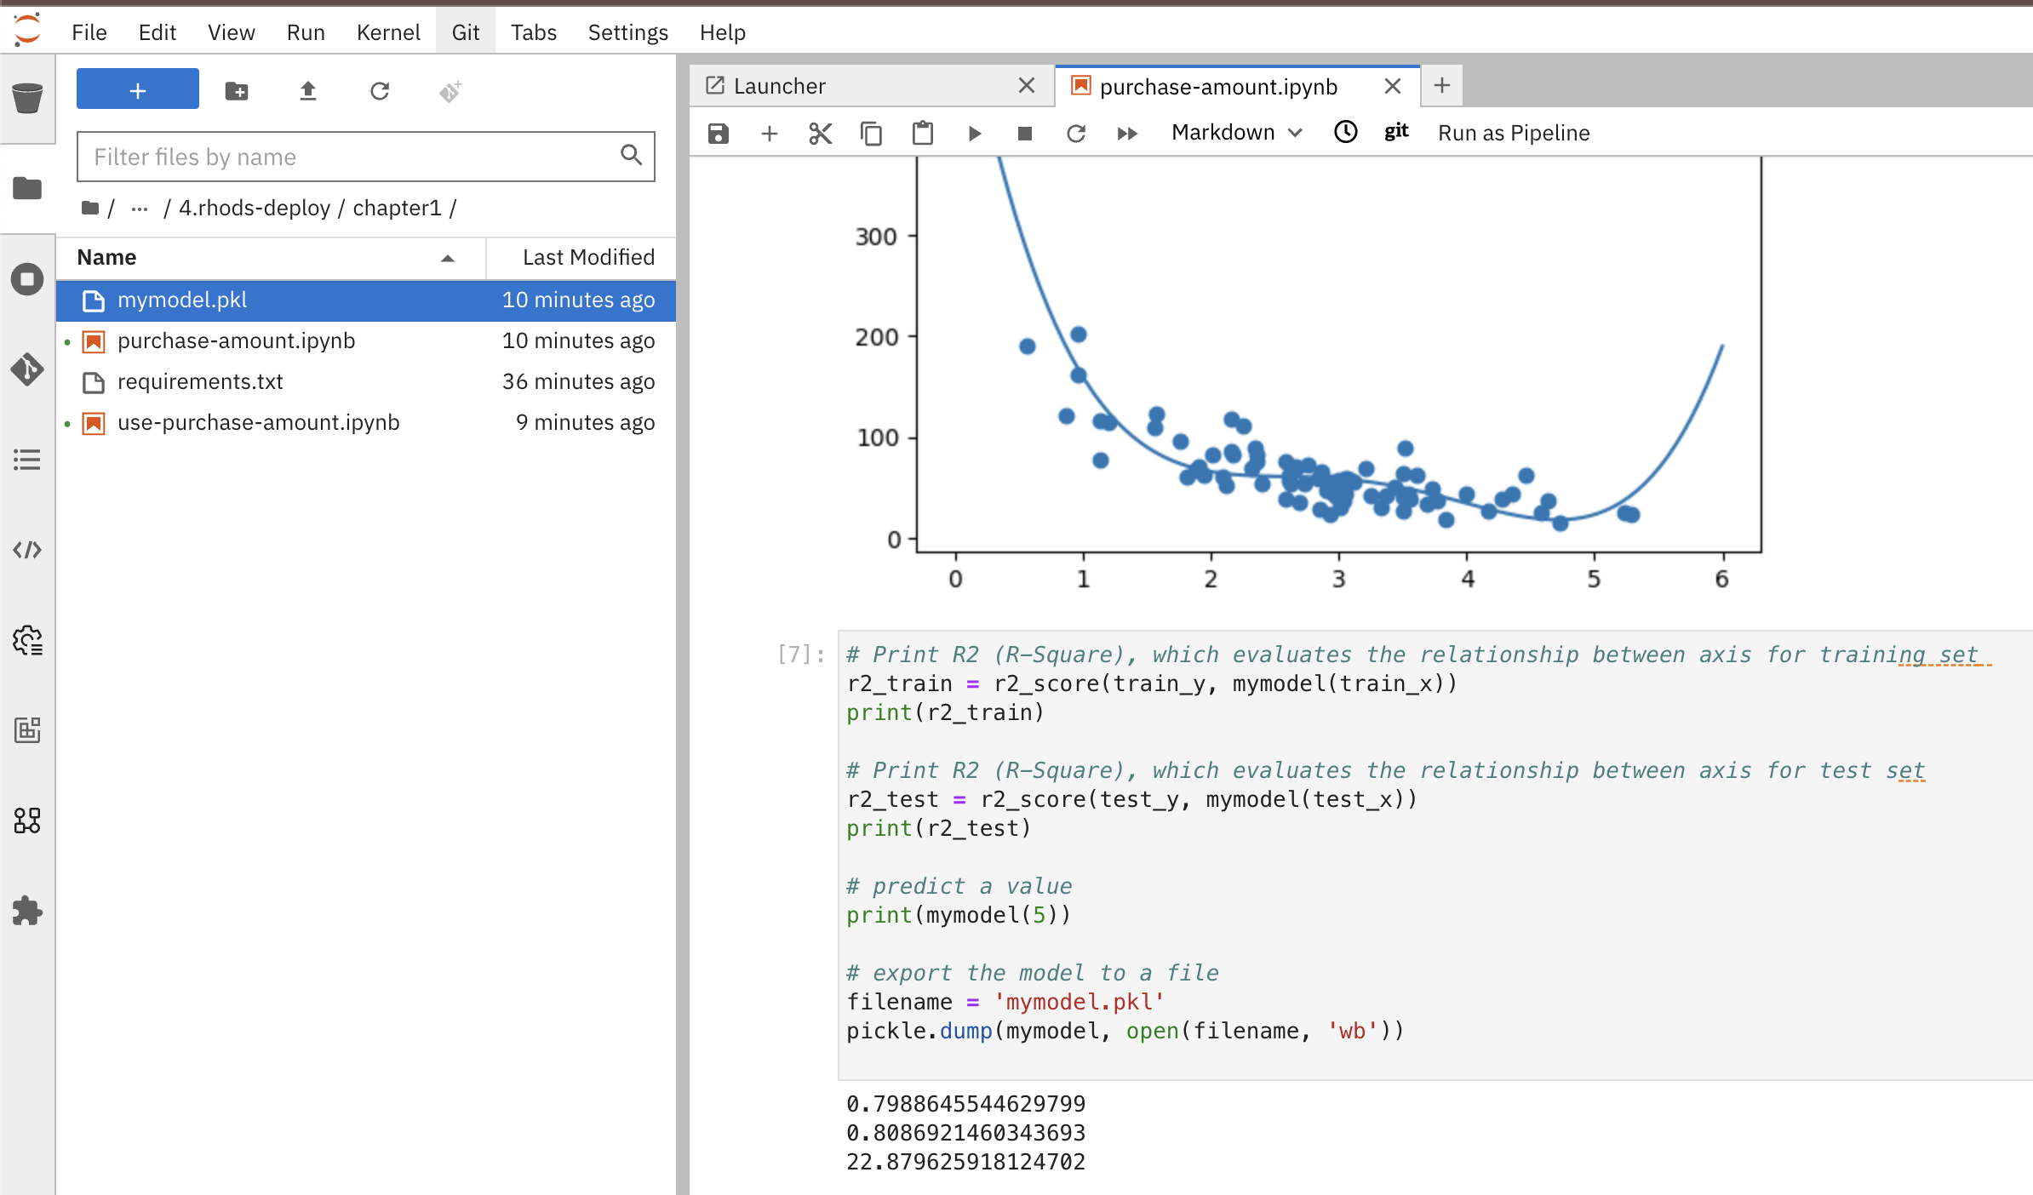Paste cell from clipboard
This screenshot has height=1195, width=2033.
point(923,134)
